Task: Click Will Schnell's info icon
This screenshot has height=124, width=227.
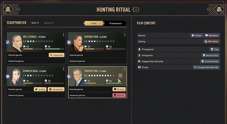Action: [63, 35]
